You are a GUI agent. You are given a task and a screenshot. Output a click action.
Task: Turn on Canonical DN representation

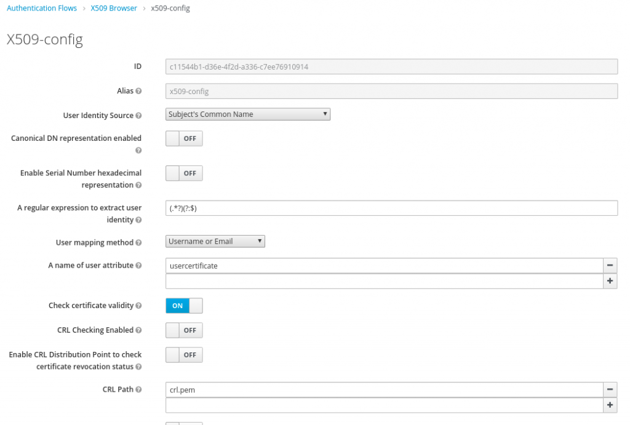click(x=184, y=138)
